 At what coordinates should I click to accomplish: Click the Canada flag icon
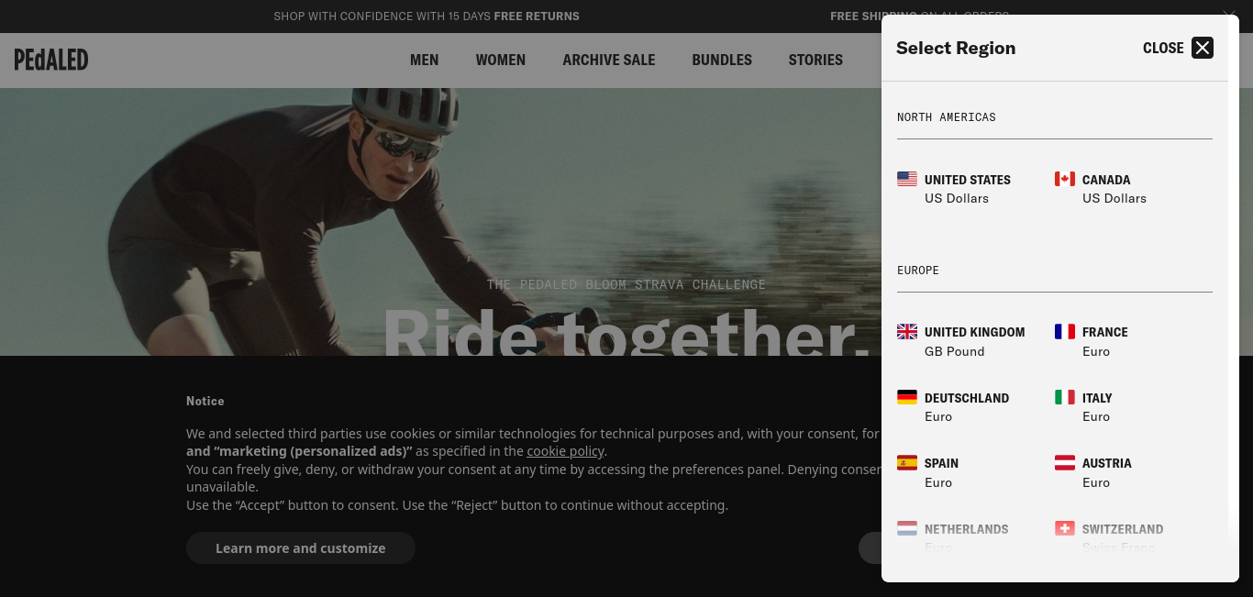pos(1064,179)
